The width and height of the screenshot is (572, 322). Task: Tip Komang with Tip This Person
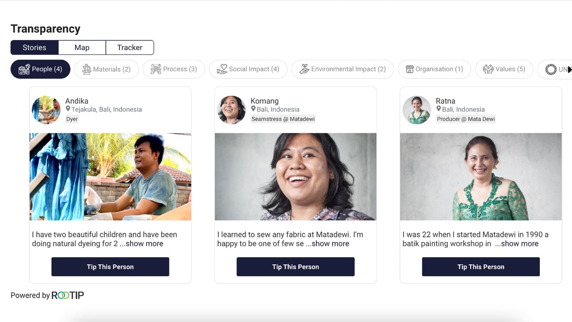pos(295,267)
